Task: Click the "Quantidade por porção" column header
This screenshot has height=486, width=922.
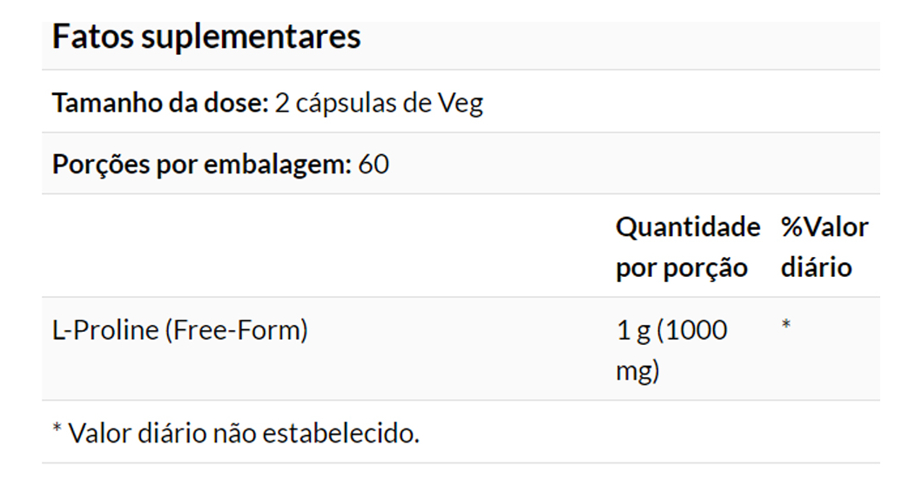Action: 688,247
